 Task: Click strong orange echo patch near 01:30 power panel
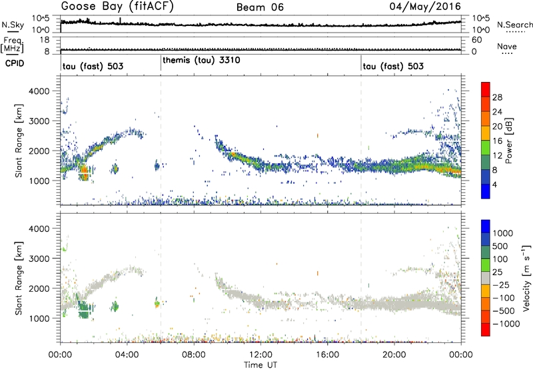point(85,172)
